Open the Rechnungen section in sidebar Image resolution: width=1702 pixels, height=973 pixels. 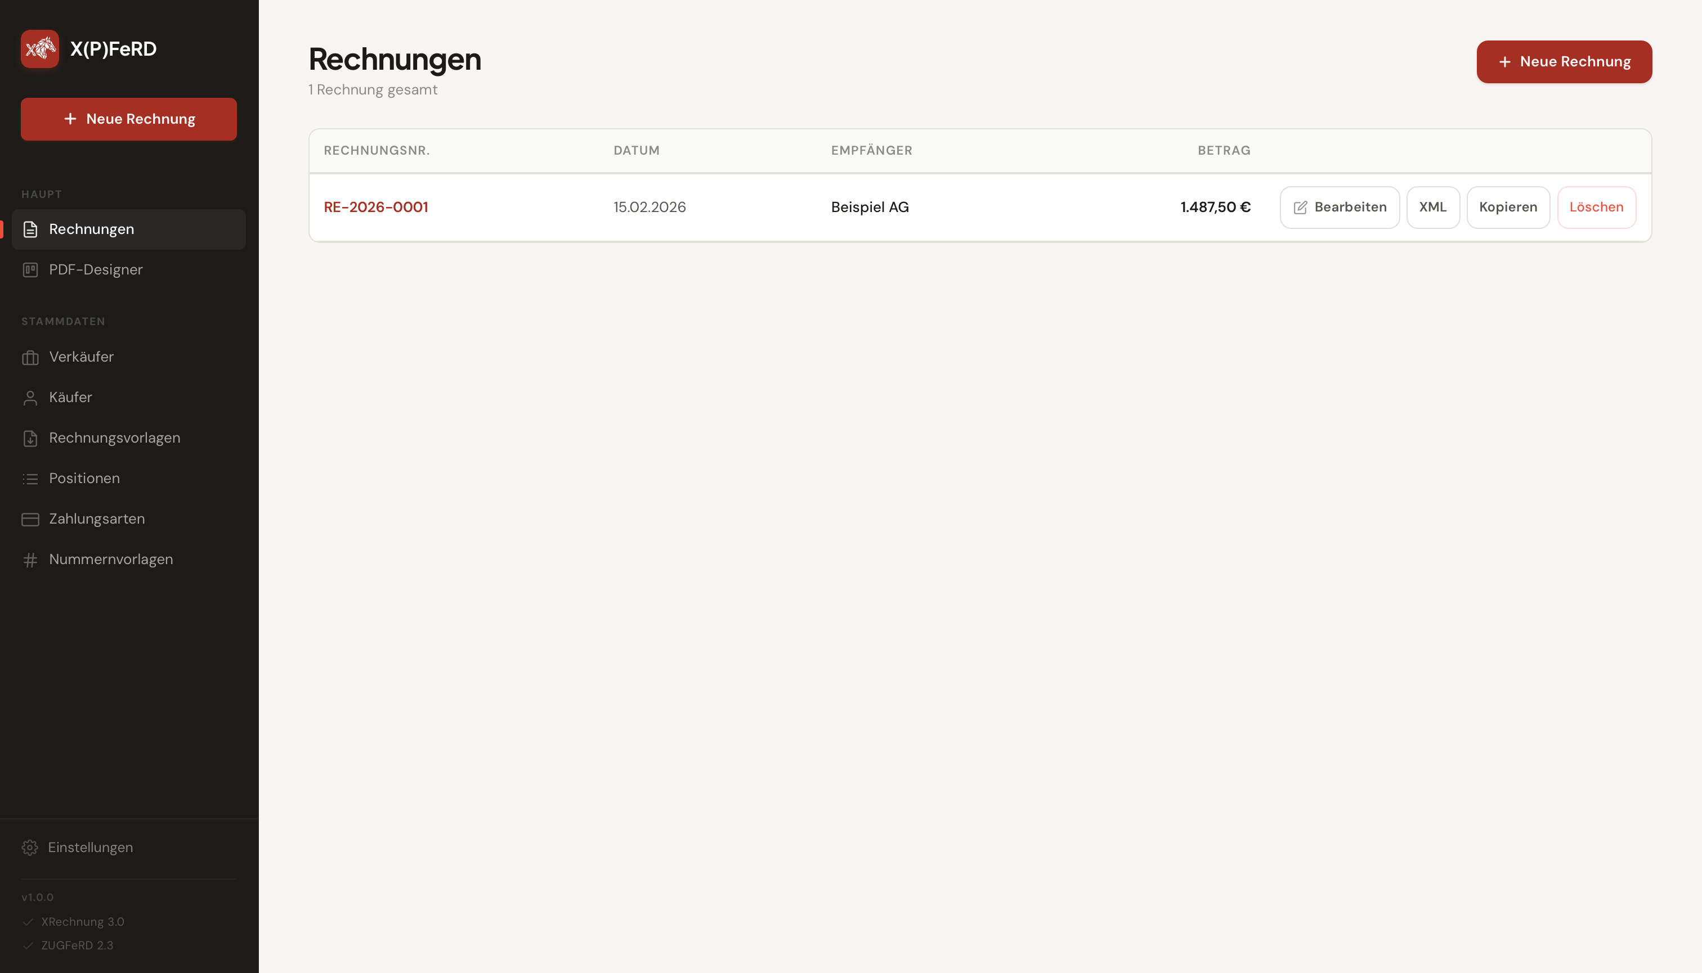pyautogui.click(x=129, y=229)
